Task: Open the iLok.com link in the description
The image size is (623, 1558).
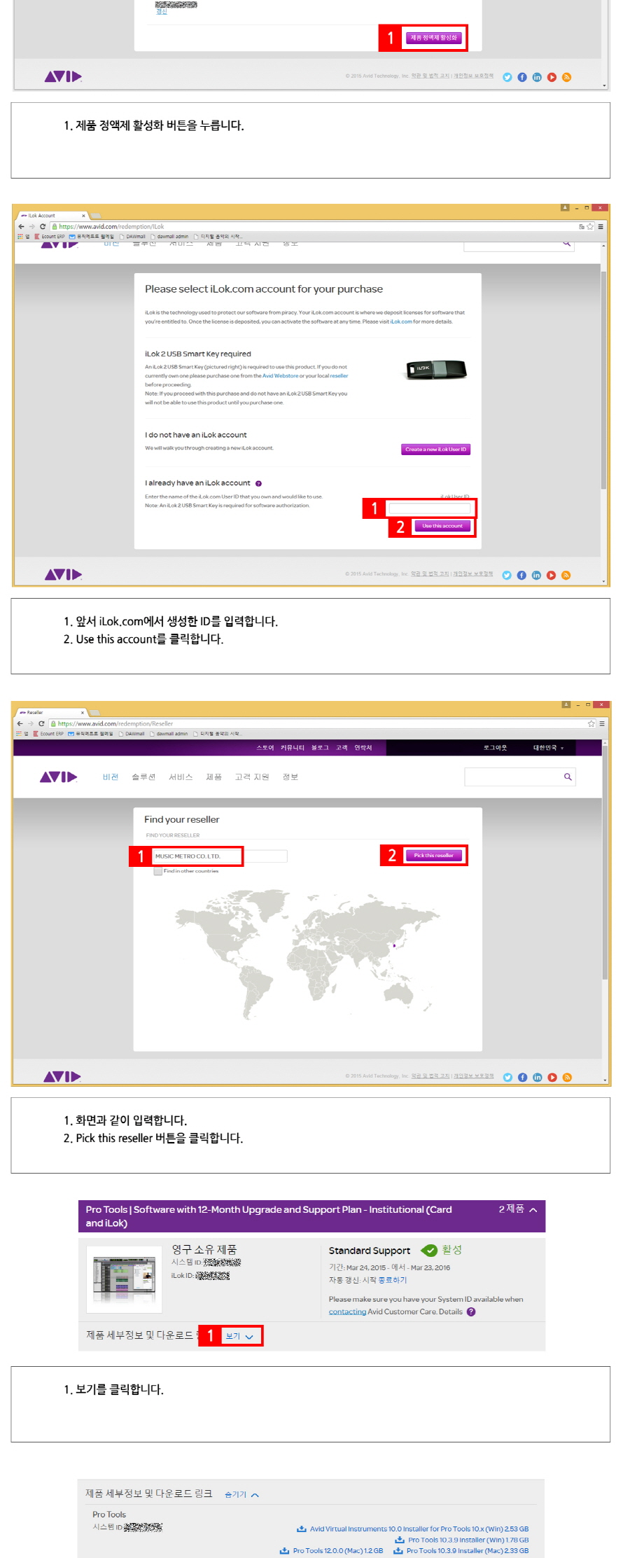Action: 401,322
